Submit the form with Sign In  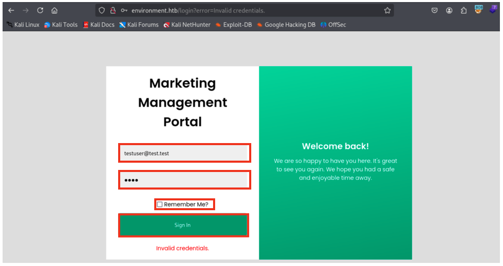click(184, 225)
